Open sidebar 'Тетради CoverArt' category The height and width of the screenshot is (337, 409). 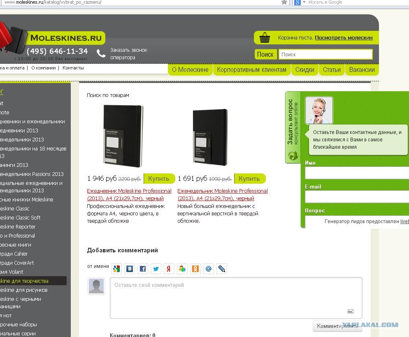[x=17, y=263]
